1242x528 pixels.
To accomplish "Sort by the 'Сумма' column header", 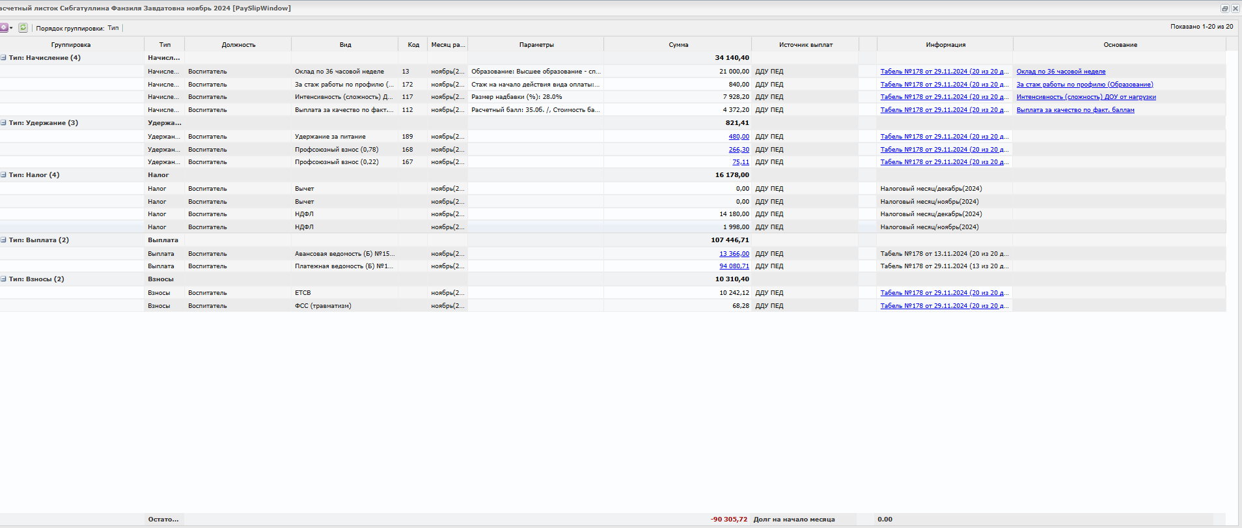I will [678, 45].
